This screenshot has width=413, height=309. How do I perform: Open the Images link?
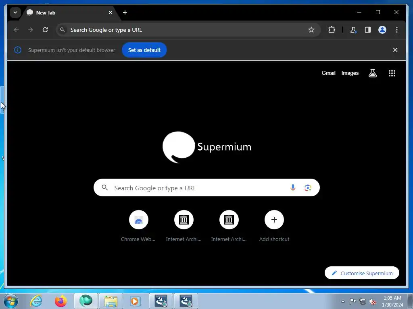[350, 73]
